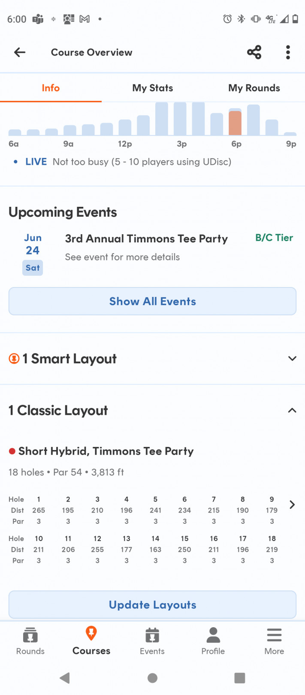Switch to the My Stats tab
The width and height of the screenshot is (305, 695).
point(153,88)
